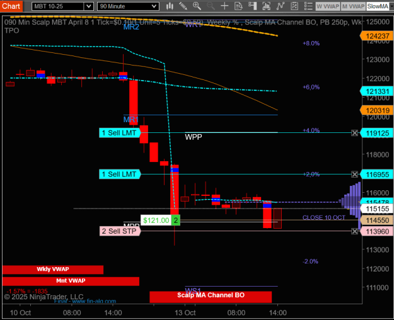Open the MBT 10-25 instrument dropdown arrow
Screen dimensions: 394x320
coord(88,6)
